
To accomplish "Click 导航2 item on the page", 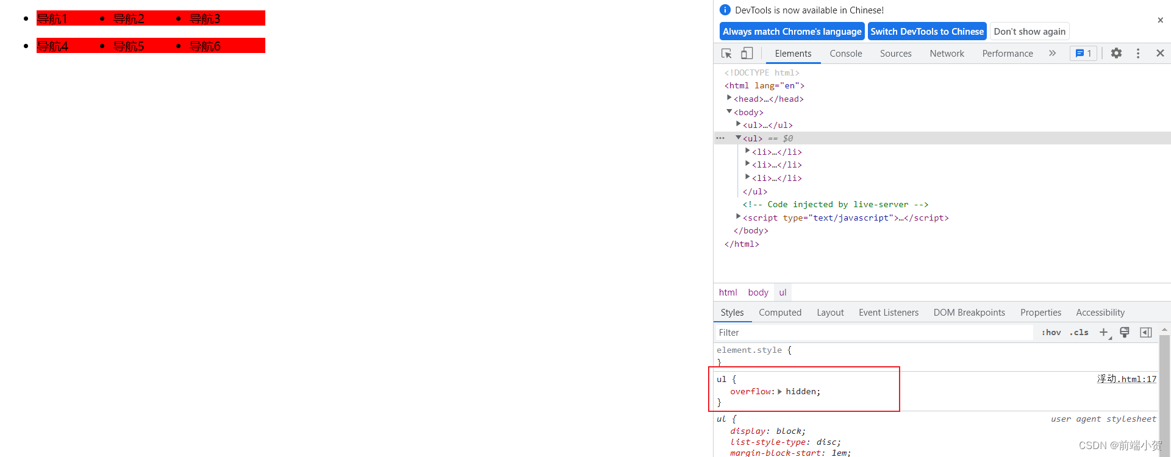I will [x=129, y=19].
